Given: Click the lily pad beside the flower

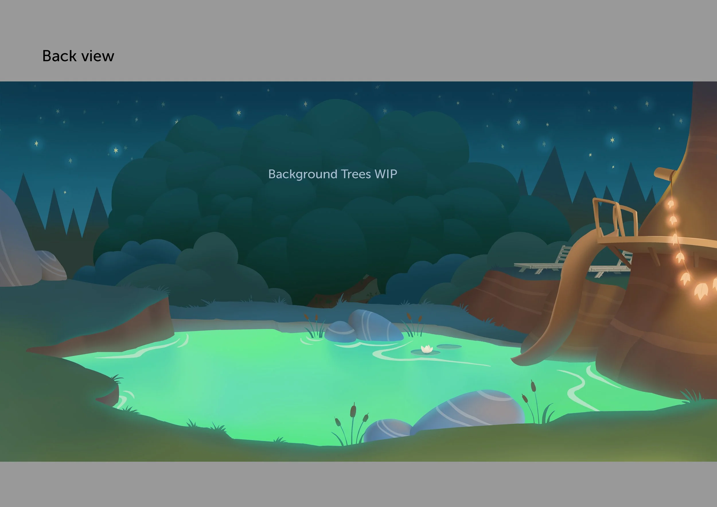Looking at the screenshot, I should 449,346.
